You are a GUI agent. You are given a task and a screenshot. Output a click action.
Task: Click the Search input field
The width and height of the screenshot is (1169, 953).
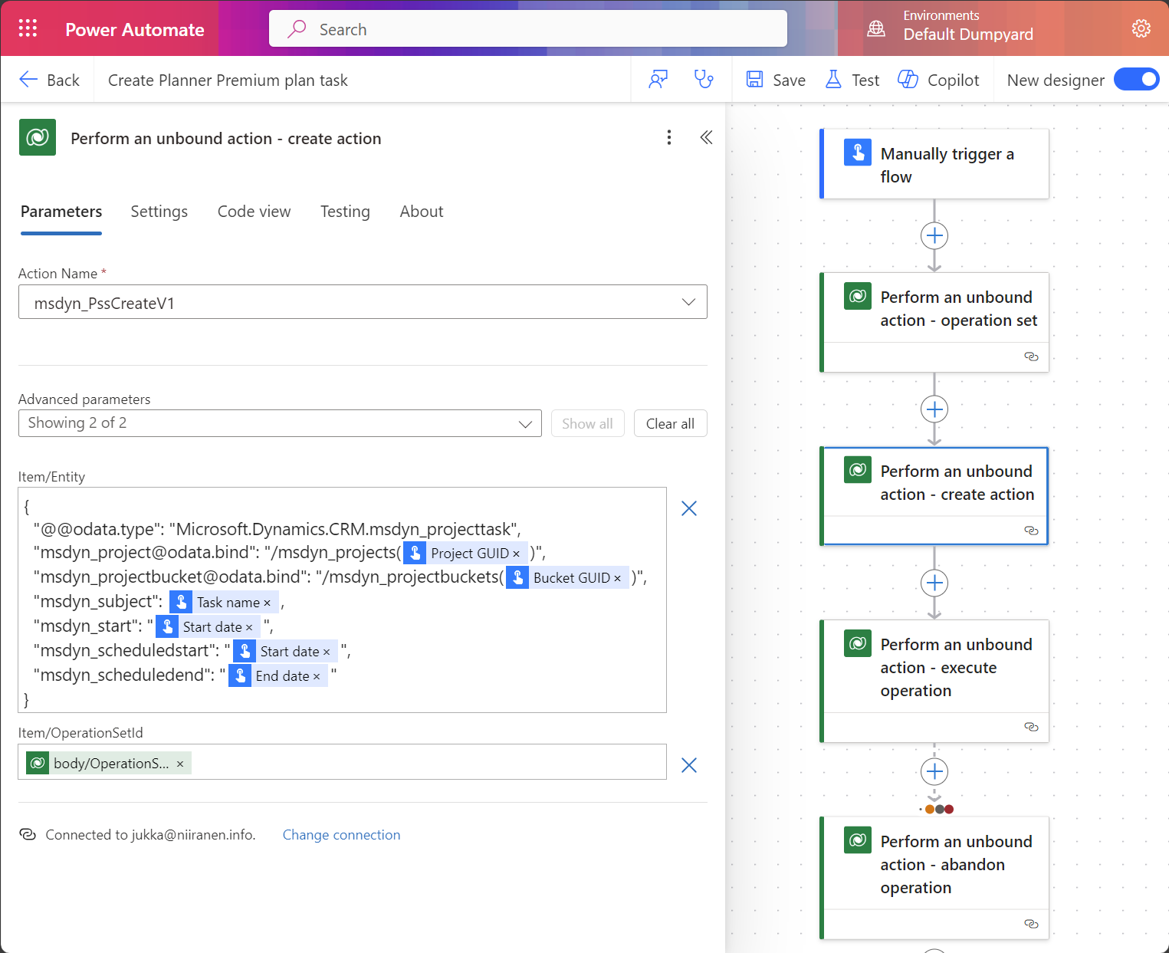pyautogui.click(x=527, y=29)
